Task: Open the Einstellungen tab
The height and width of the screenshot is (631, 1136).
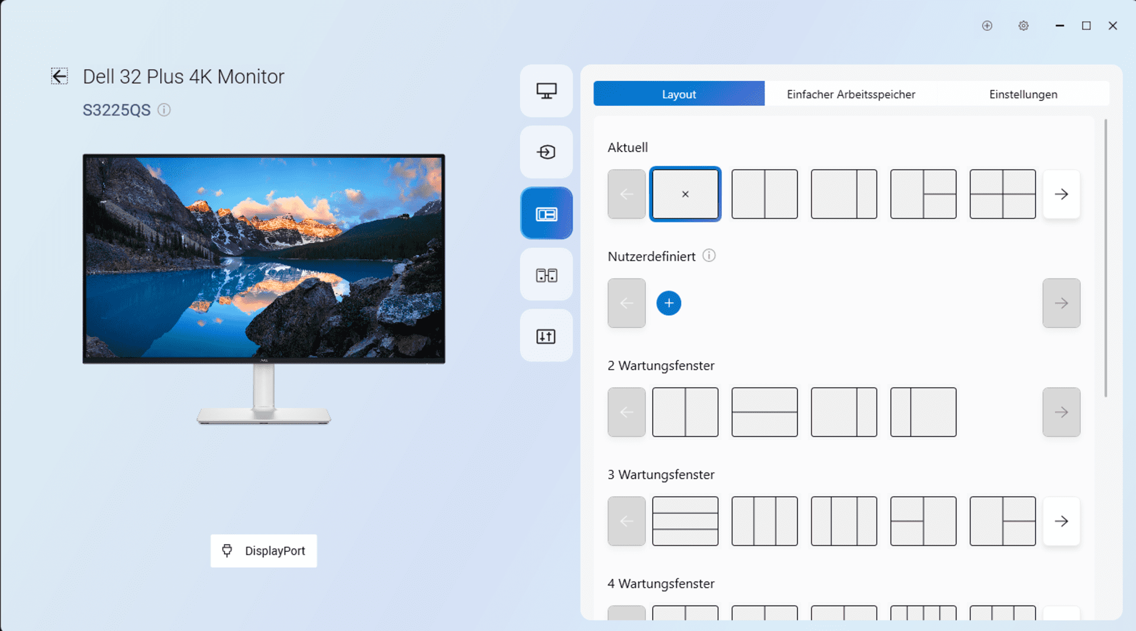Action: pos(1023,94)
